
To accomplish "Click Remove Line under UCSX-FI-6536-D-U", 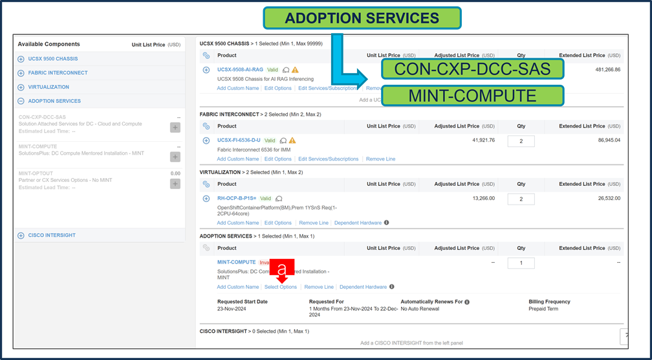I will click(380, 159).
